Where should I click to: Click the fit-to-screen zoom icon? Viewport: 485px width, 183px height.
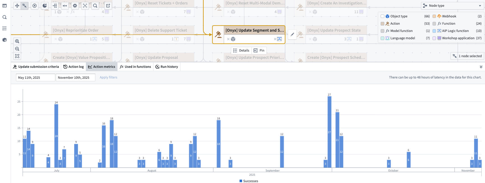[x=17, y=56]
